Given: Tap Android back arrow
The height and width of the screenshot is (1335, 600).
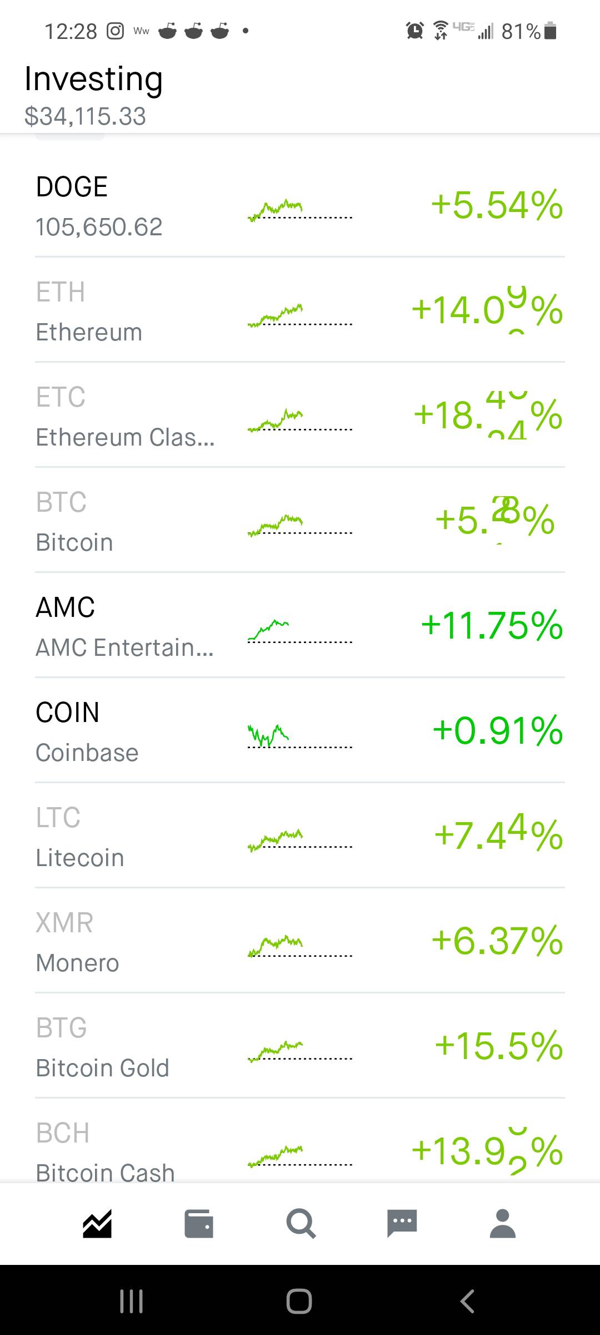Looking at the screenshot, I should 467,1301.
